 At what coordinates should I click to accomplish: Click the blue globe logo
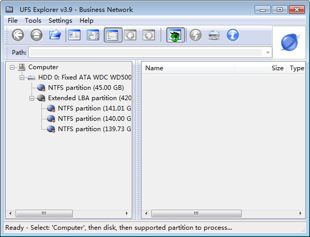point(290,42)
